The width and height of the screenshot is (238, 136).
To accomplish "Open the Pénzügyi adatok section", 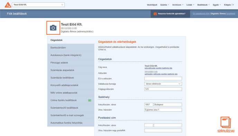I will [71, 62].
